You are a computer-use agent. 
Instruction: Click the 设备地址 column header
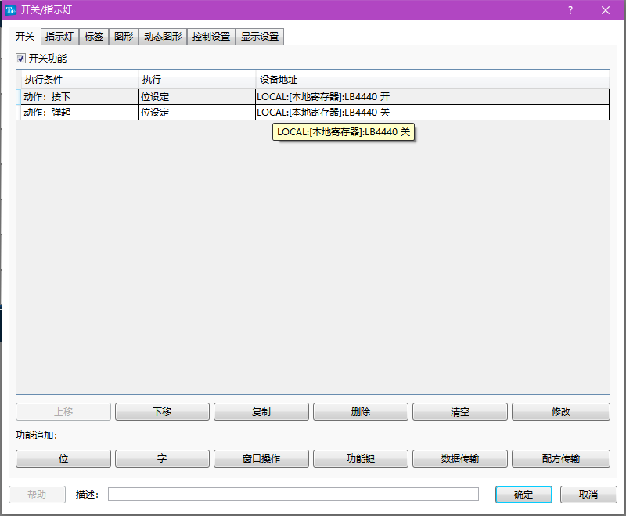[433, 79]
